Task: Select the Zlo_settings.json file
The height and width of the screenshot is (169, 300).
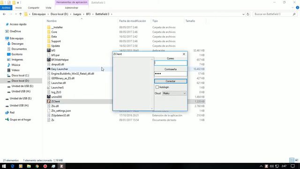Action: (x=61, y=111)
